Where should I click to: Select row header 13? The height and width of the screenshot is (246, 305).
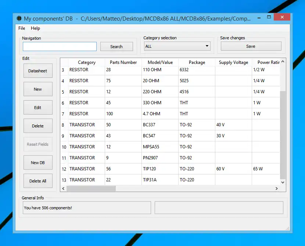coord(64,180)
